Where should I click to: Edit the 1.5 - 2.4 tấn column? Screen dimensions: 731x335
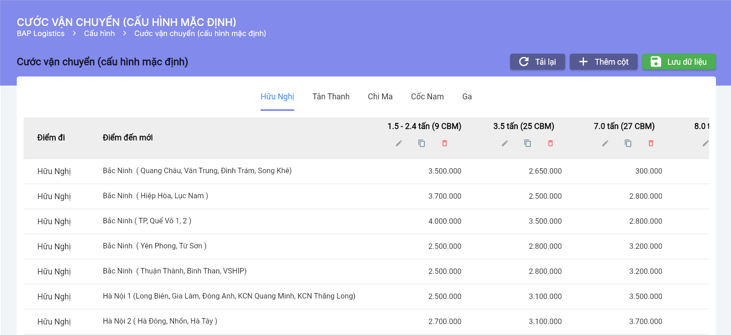point(399,144)
